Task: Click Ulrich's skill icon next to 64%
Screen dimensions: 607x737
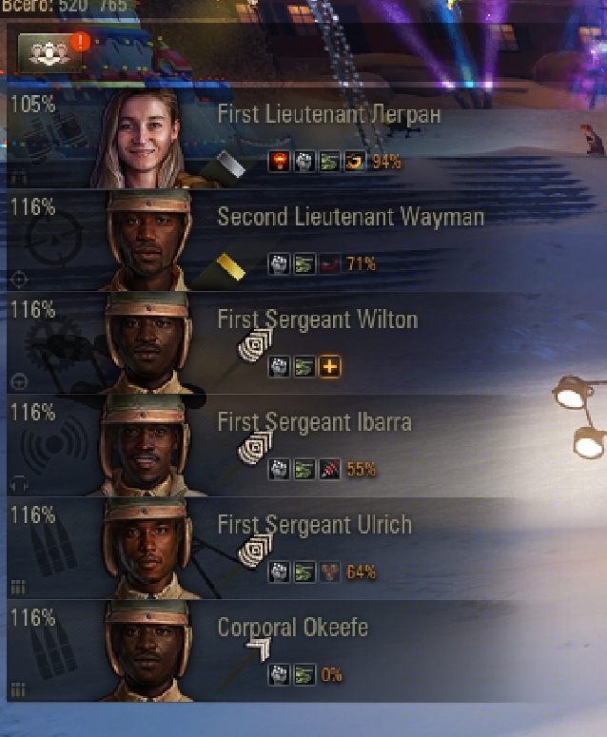Action: pyautogui.click(x=329, y=572)
